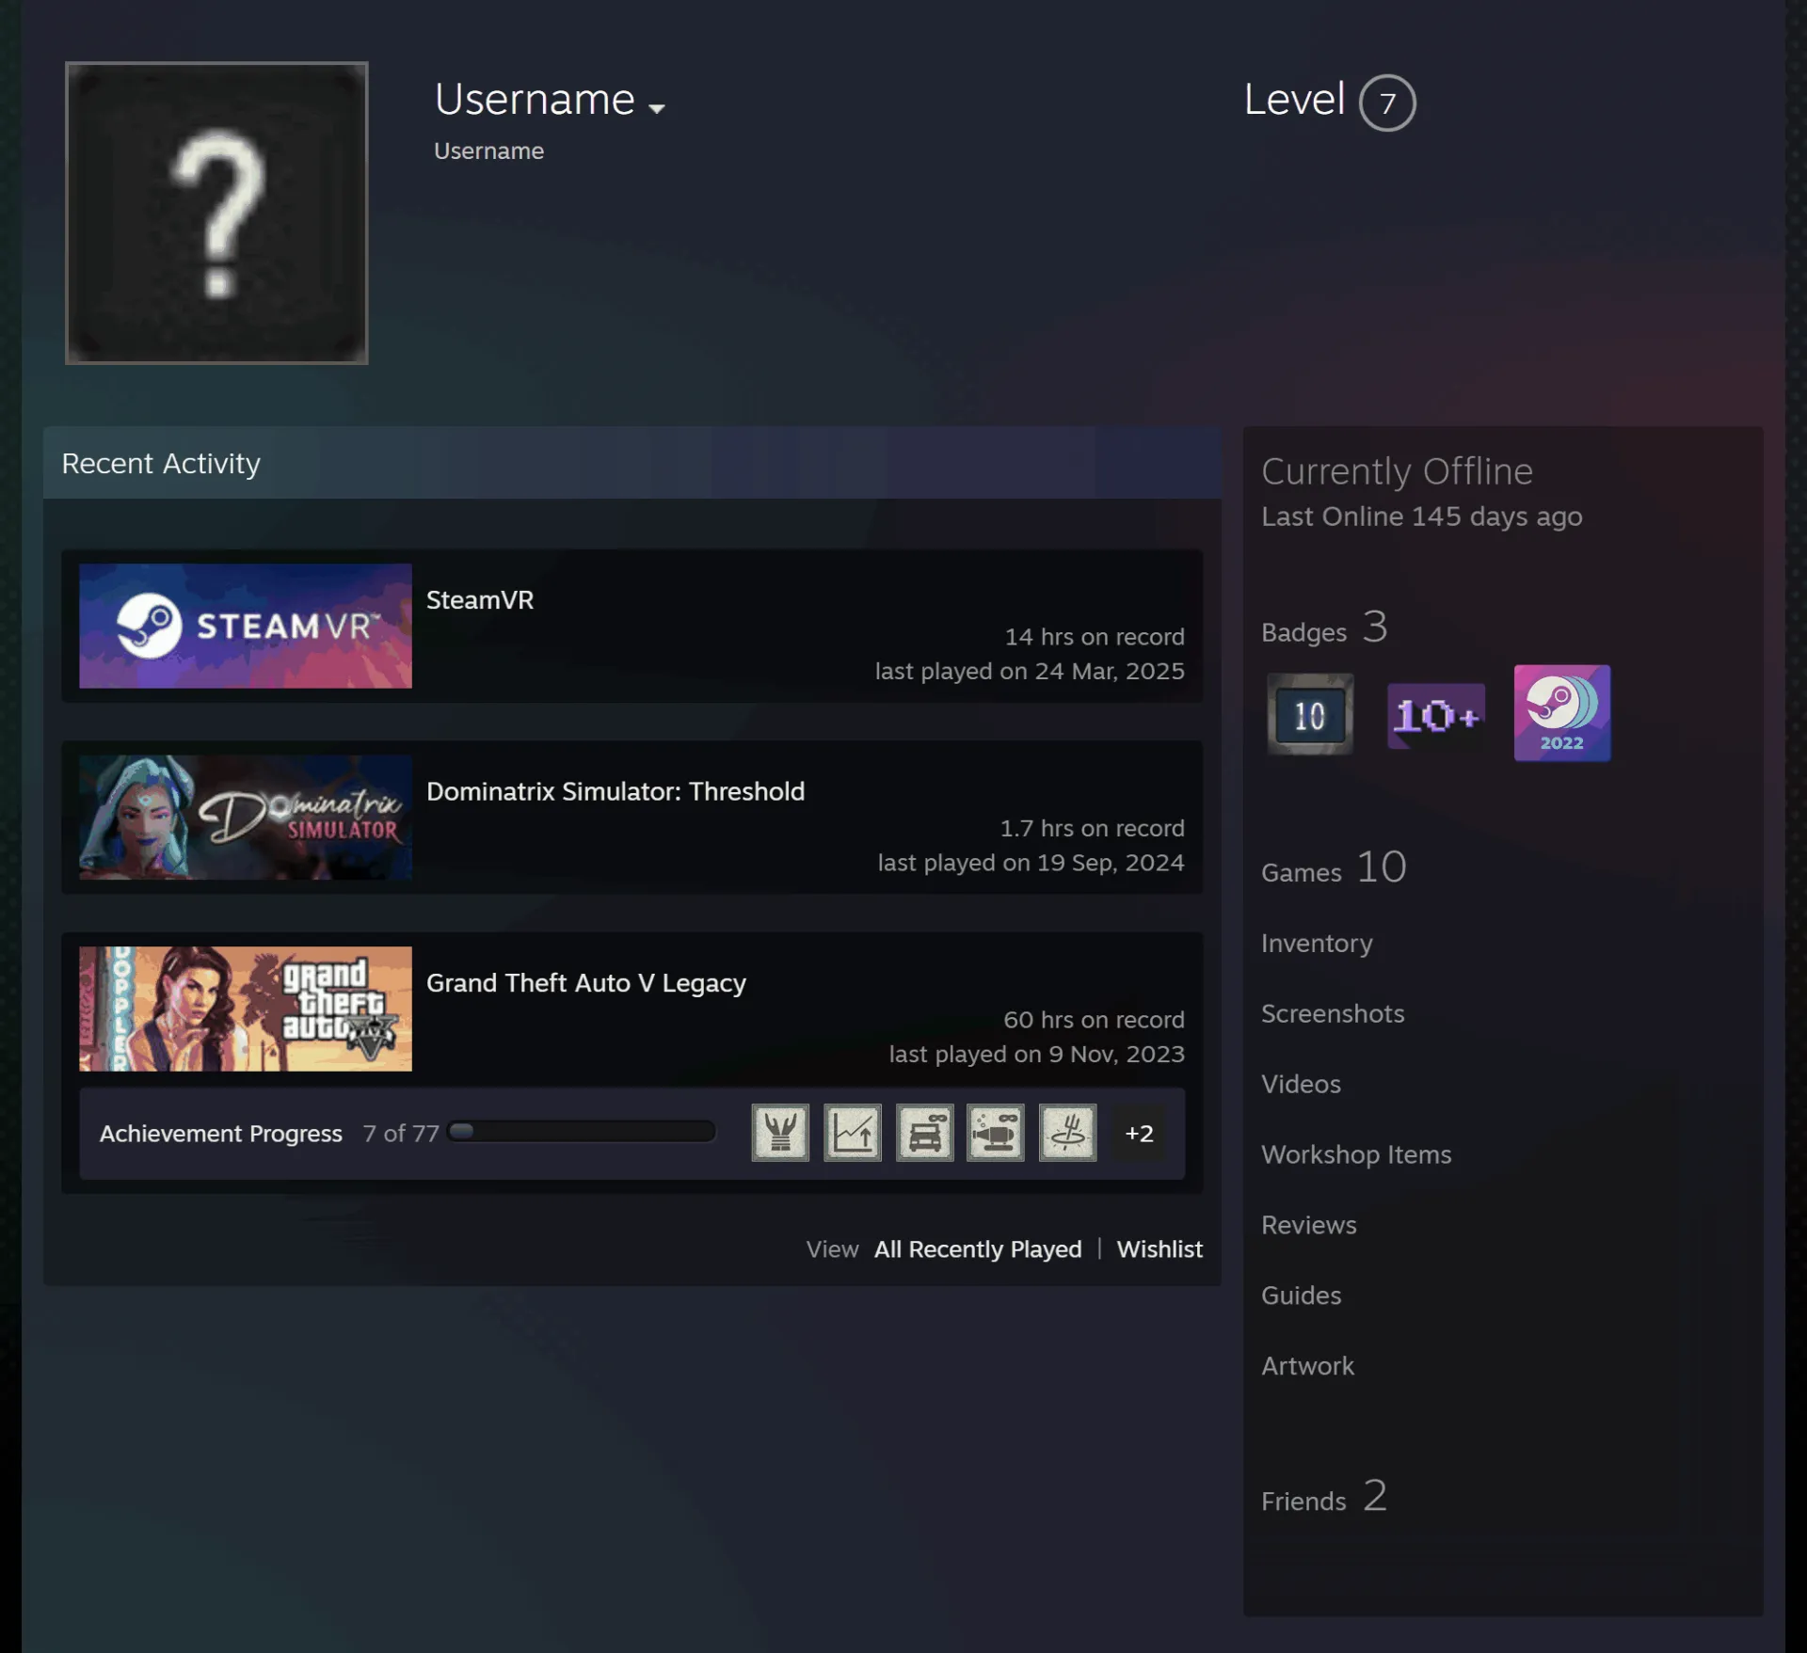Open the Years of Service 10 badge

pyautogui.click(x=1309, y=714)
